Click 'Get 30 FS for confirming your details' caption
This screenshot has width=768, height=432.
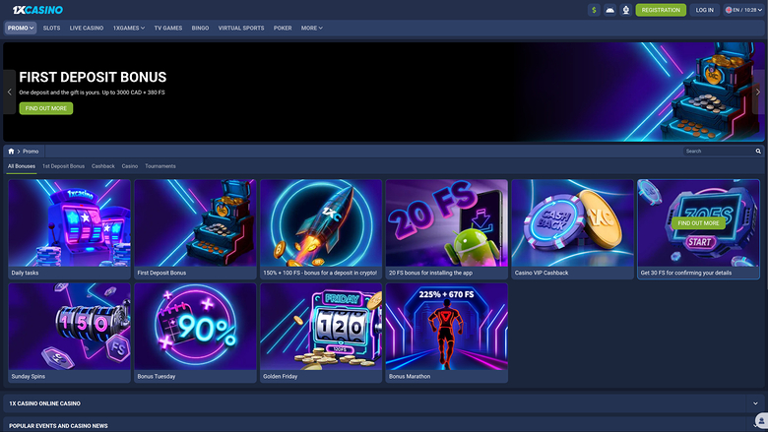(x=685, y=273)
